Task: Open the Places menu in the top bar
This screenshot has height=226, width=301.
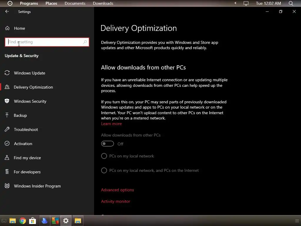Action: [51, 3]
